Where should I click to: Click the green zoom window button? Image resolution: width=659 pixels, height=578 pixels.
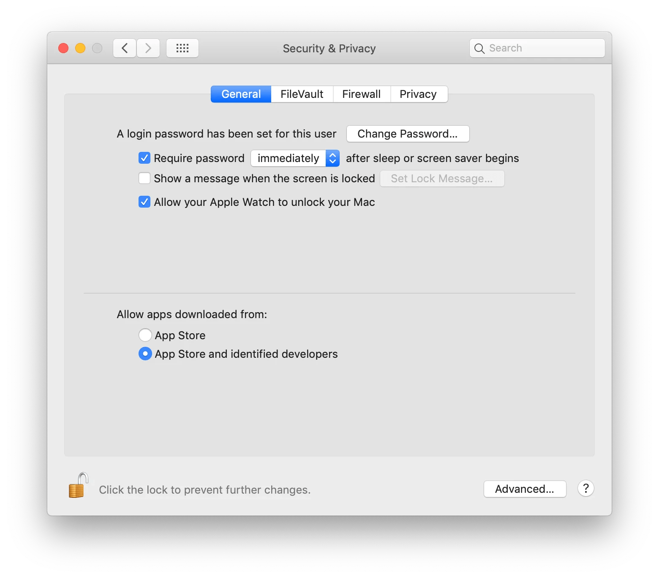[x=97, y=48]
